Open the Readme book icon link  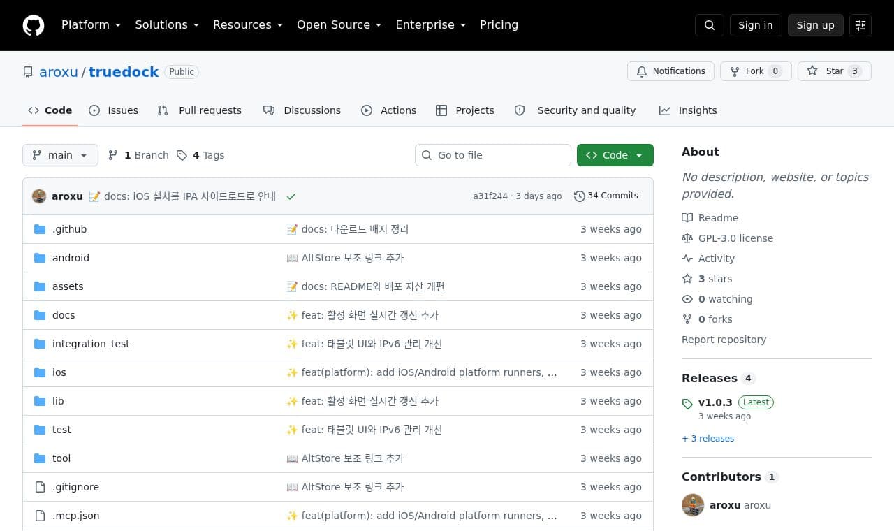[687, 218]
